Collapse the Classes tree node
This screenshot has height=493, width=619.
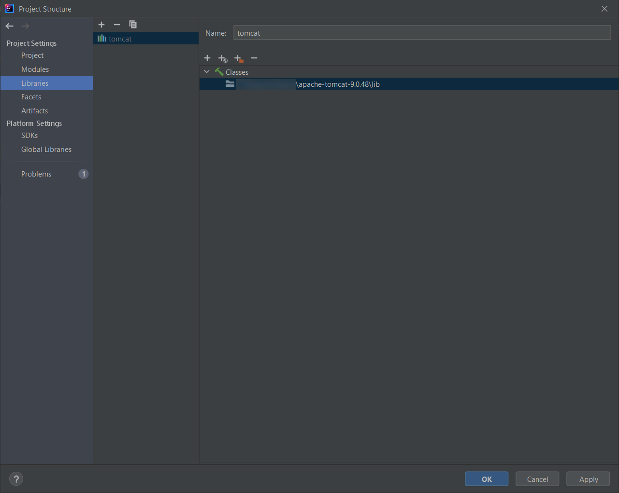207,72
